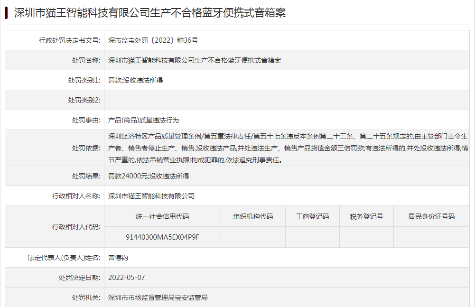The width and height of the screenshot is (475, 307).
Task: Click company name in 行政相对人名称 row
Action: click(x=151, y=196)
